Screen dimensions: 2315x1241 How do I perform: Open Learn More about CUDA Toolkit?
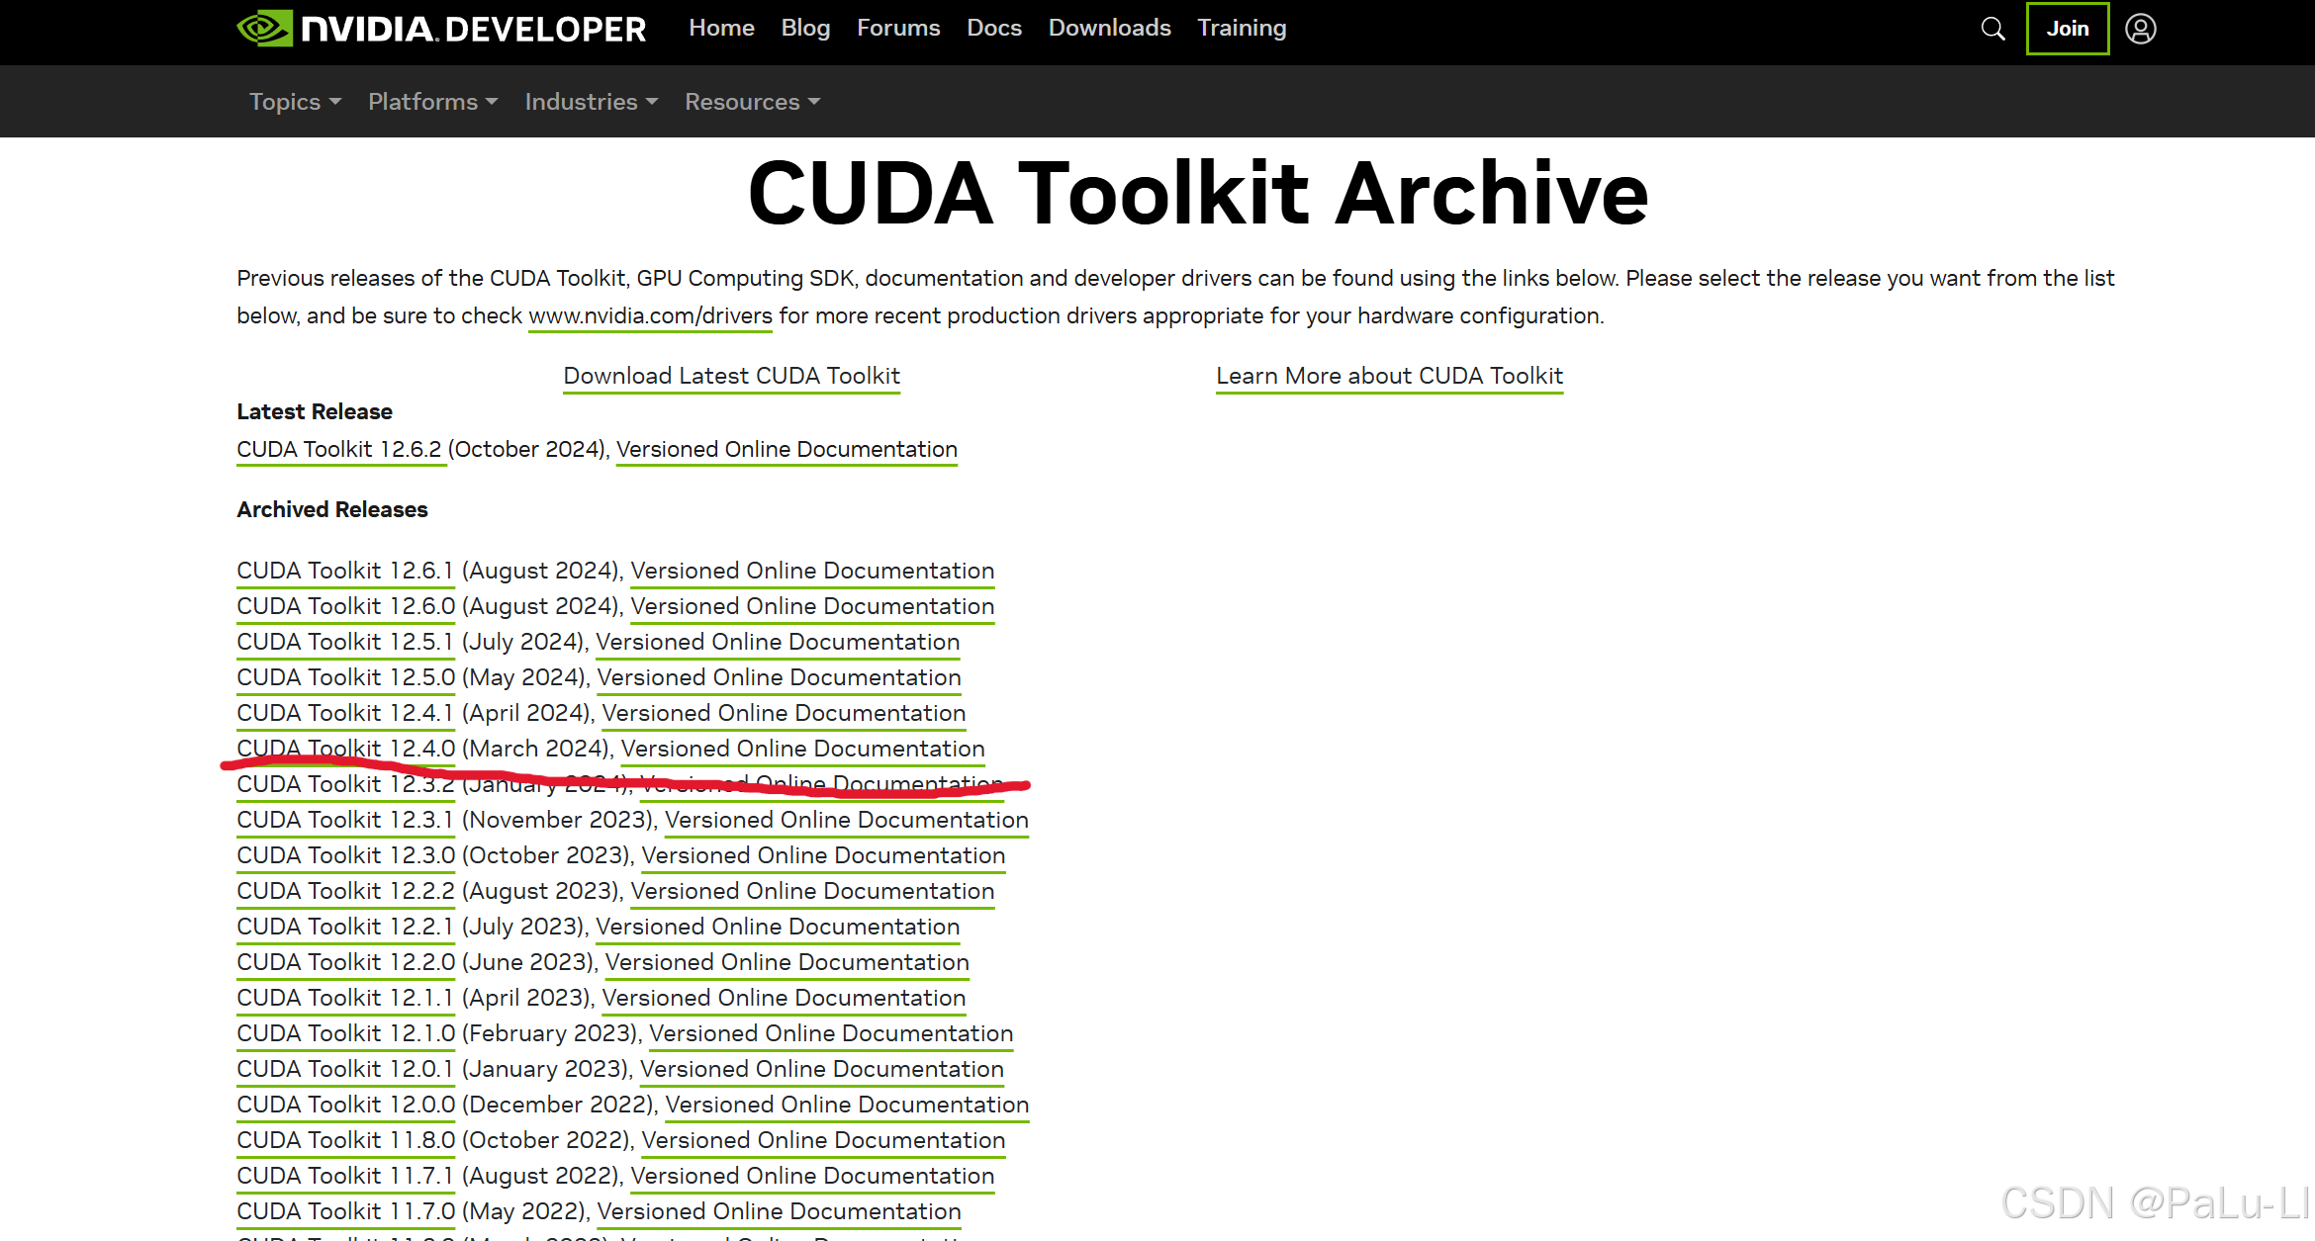(x=1389, y=377)
